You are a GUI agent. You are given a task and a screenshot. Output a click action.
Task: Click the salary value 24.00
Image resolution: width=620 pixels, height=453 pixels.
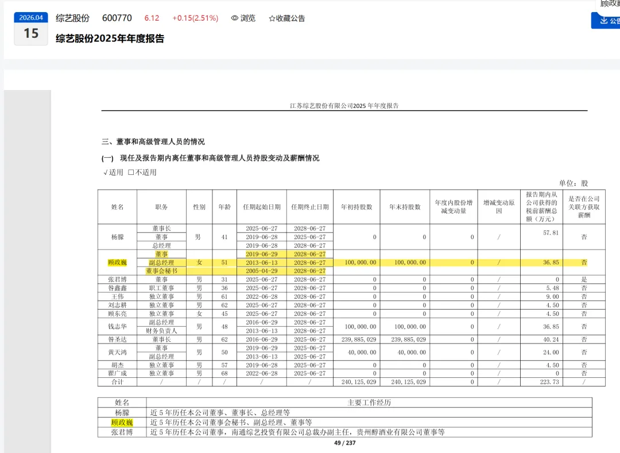coord(551,352)
